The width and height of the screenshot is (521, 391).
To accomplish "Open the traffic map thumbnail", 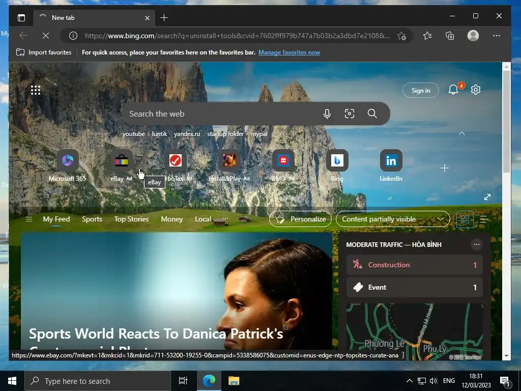I will pos(414,332).
